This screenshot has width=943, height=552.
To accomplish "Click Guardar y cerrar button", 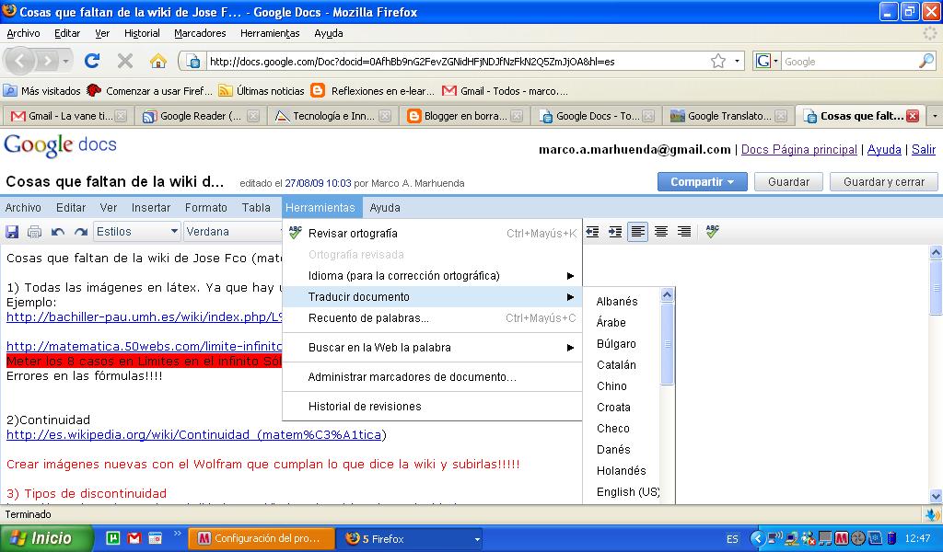I will (884, 182).
